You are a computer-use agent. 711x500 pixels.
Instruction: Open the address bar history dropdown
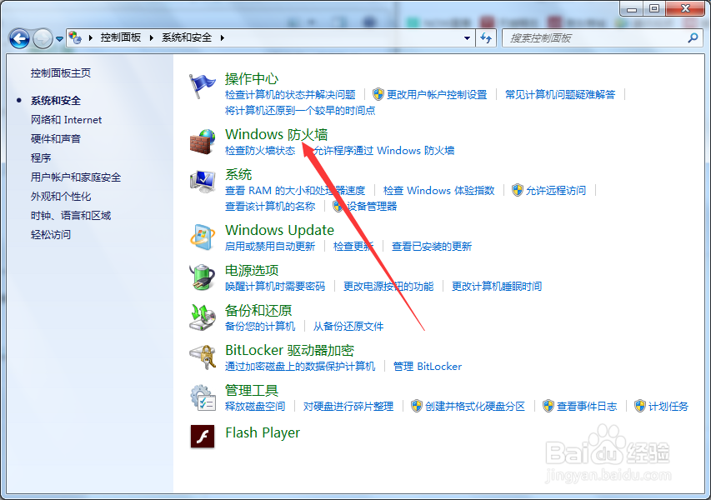(x=468, y=37)
